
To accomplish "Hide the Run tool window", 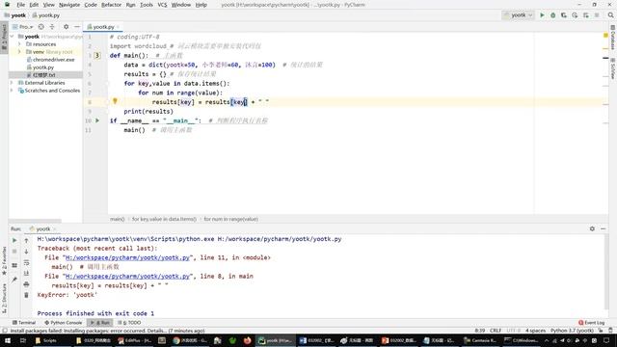I will [x=604, y=228].
